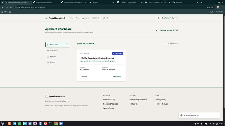Screen dimensions: 225x126
Task: Click the Settings gear icon in sidebar
Action: (x=48, y=62)
